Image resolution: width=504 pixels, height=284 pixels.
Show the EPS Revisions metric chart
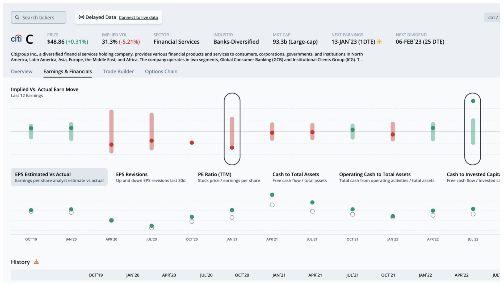click(150, 177)
